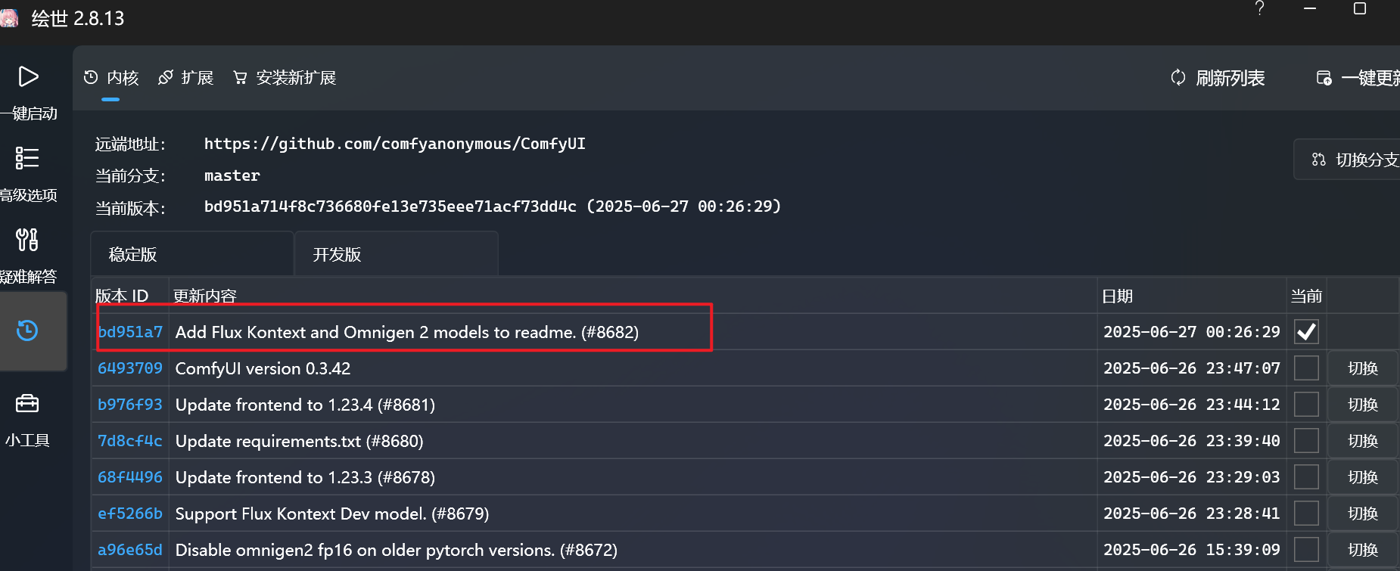Click 切换 for Update requirements.txt row
The image size is (1400, 571).
click(1363, 441)
